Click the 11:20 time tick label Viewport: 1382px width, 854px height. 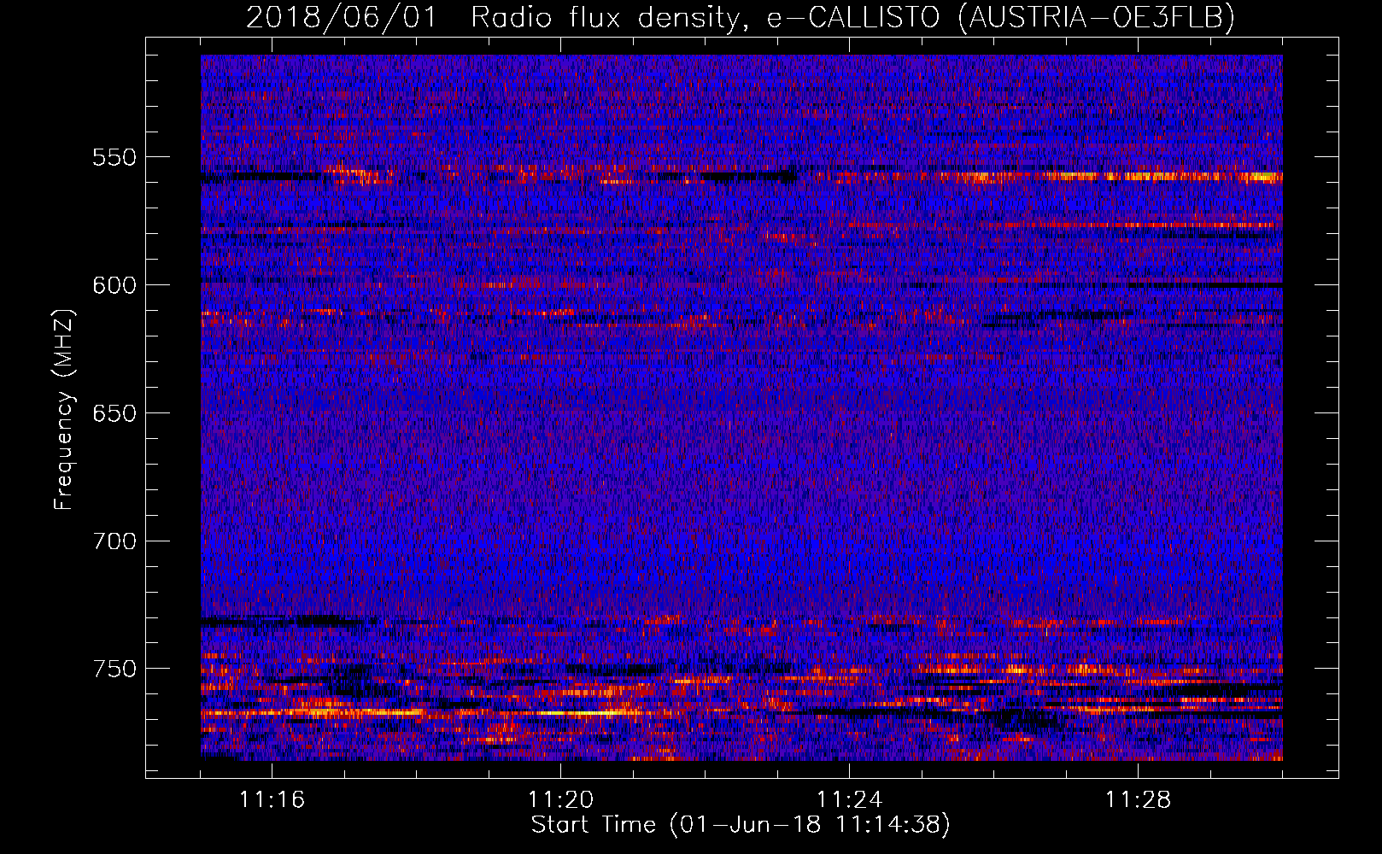coord(560,799)
